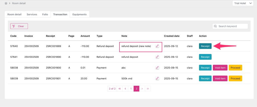Click the next page arrow
Screen dimensions: 257x107
click(142, 88)
